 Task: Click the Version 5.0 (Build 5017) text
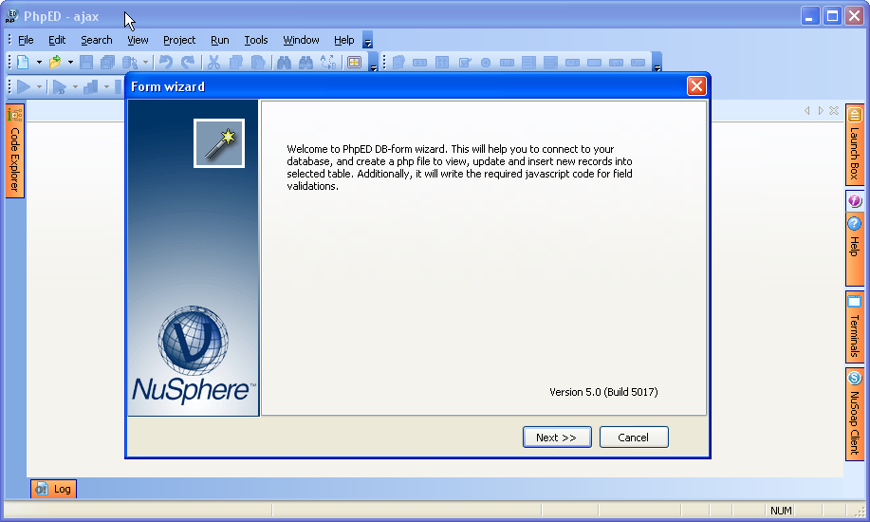coord(603,392)
